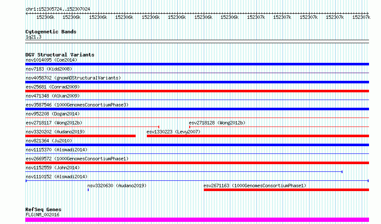
Task: Click the blue line of nsv1110152
Action: (x=197, y=181)
